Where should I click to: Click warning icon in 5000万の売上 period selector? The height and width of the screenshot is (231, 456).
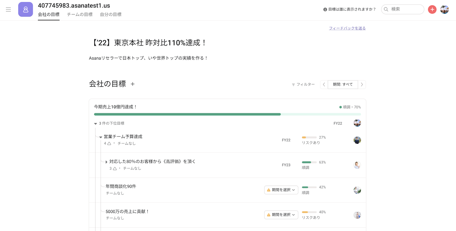pyautogui.click(x=268, y=215)
